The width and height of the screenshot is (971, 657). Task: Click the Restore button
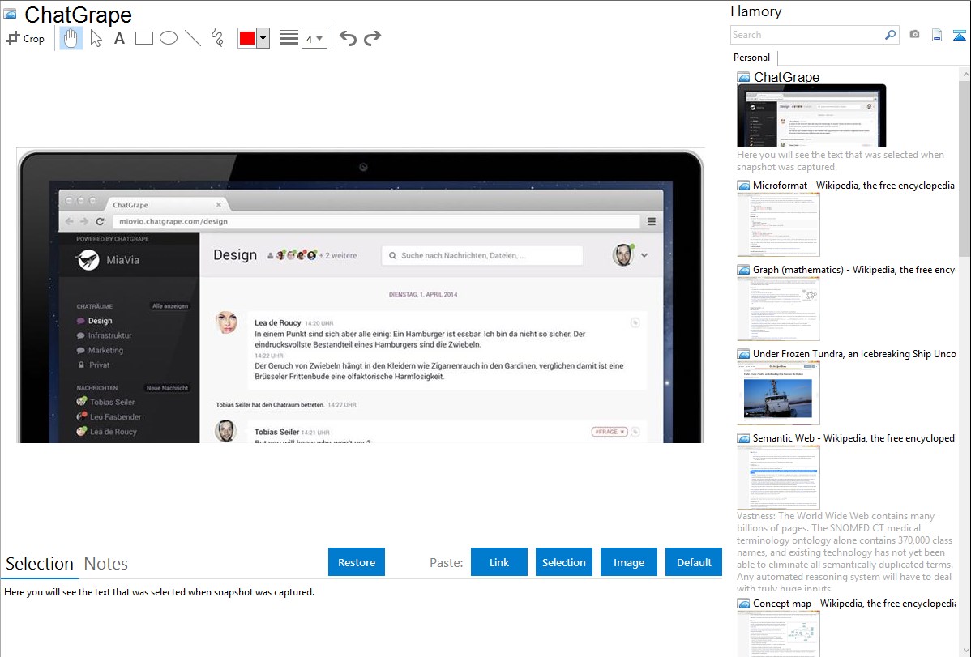pyautogui.click(x=357, y=562)
